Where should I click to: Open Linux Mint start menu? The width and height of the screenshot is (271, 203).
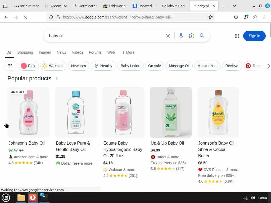coord(6,198)
